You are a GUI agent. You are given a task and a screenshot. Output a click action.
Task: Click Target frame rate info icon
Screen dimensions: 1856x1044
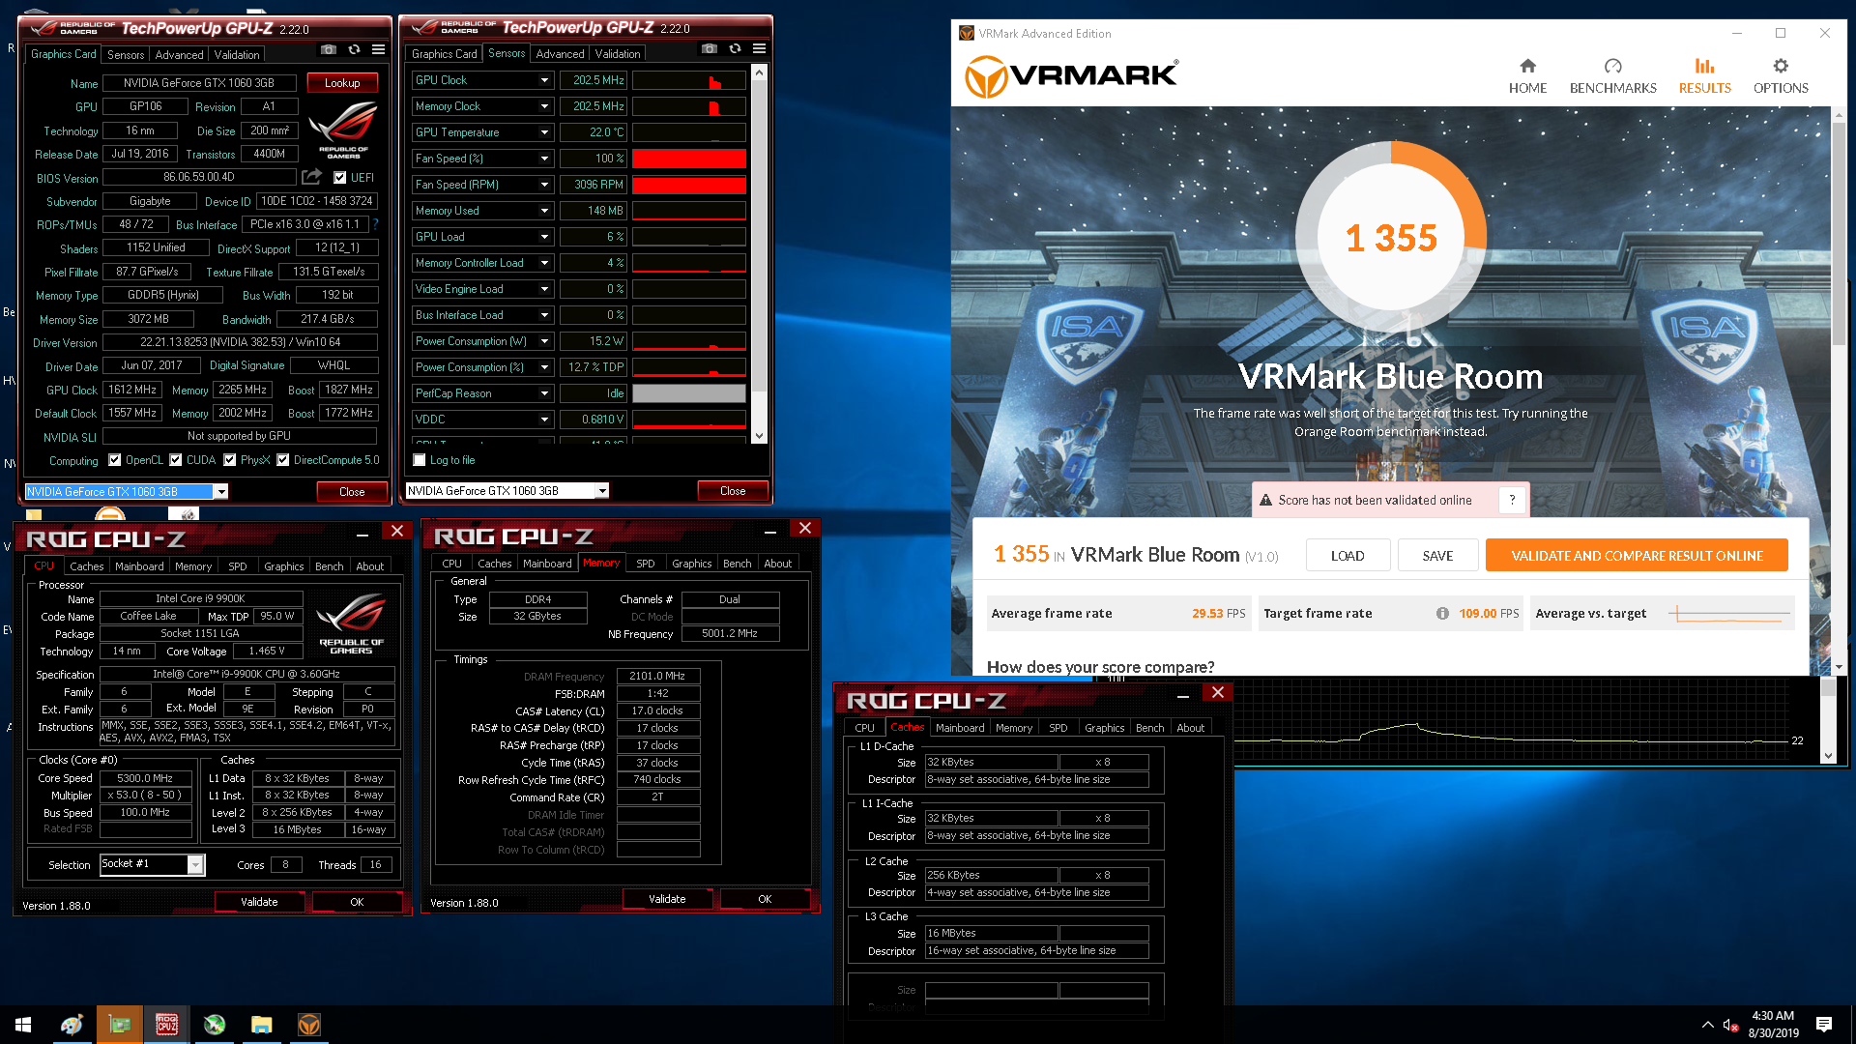tap(1442, 613)
